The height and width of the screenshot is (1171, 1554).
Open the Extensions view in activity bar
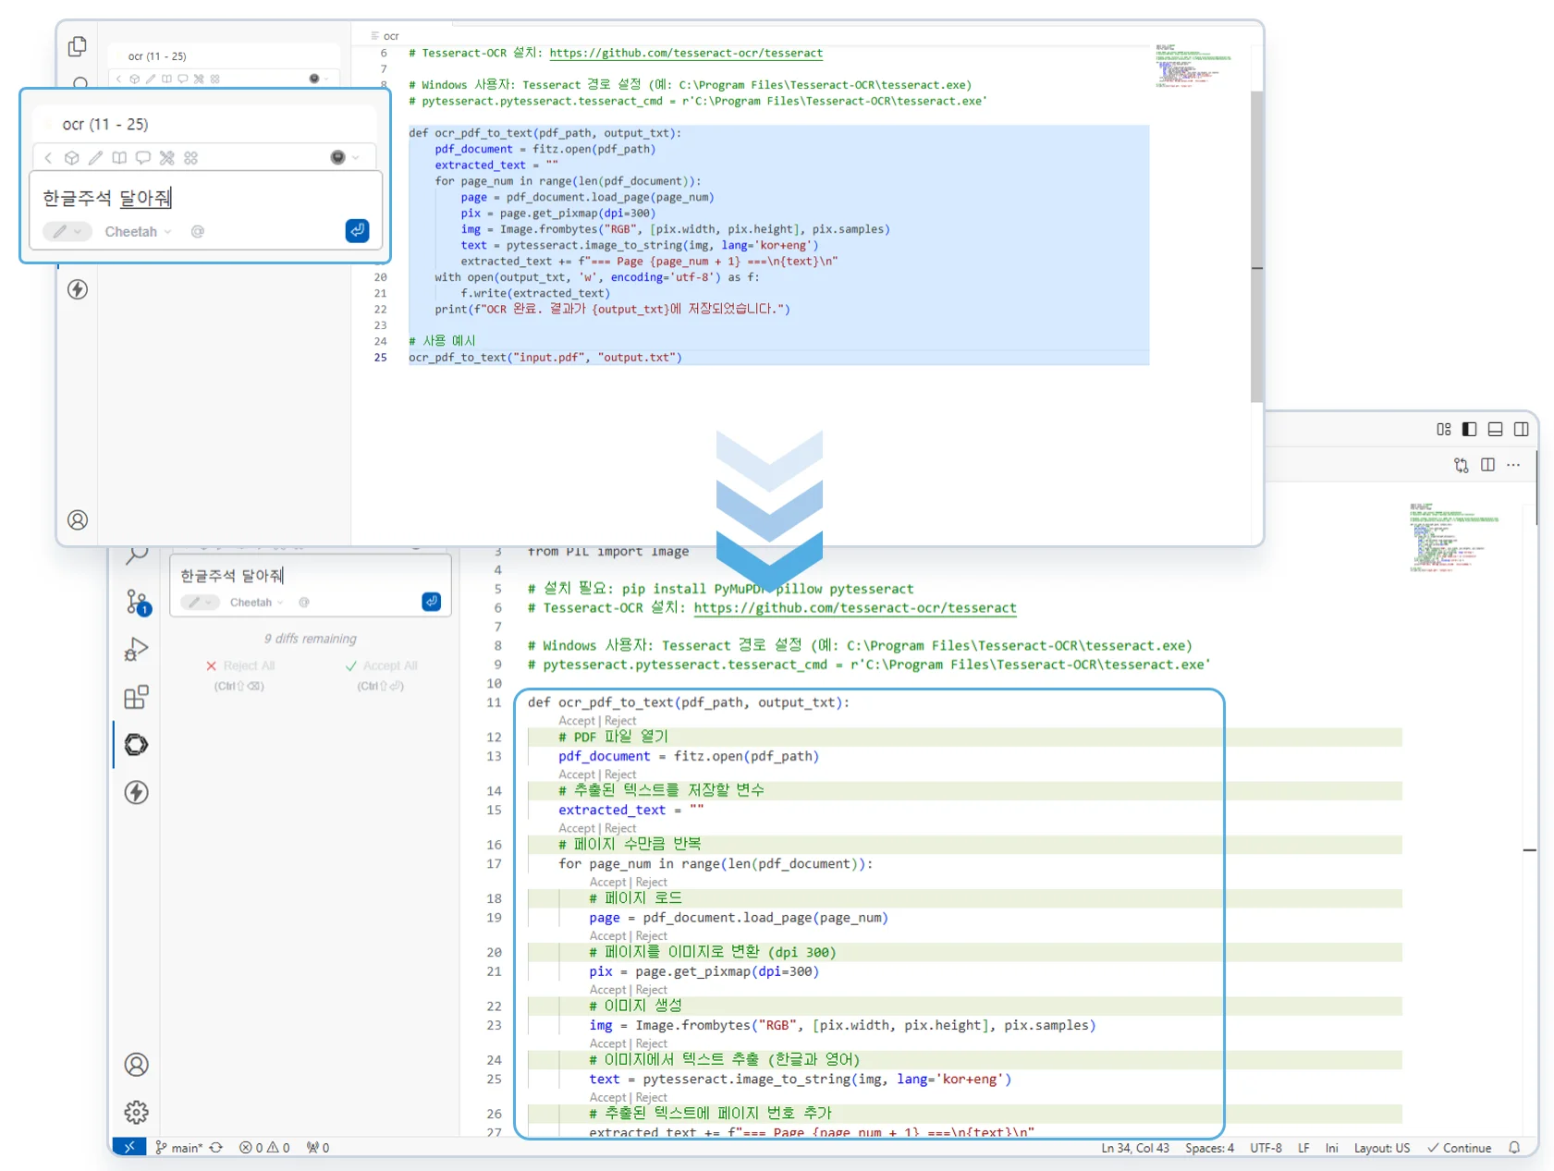click(x=136, y=697)
